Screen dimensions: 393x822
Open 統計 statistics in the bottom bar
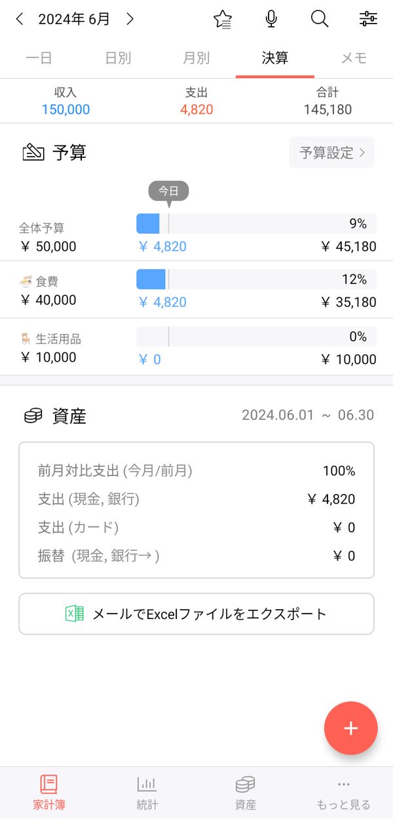click(x=147, y=793)
